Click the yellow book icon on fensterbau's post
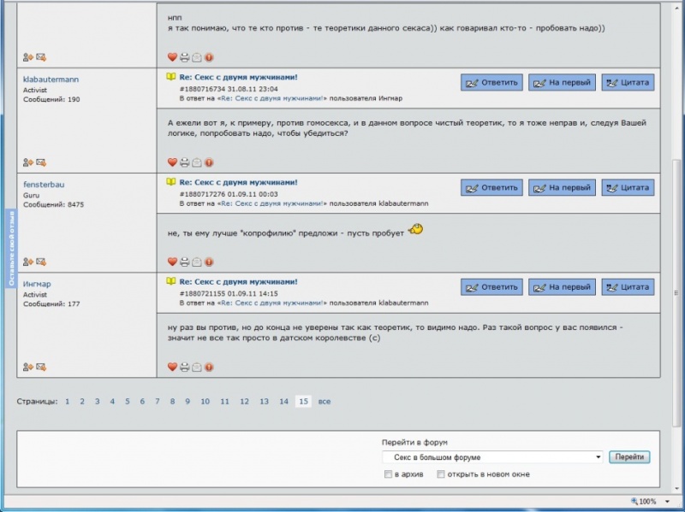This screenshot has height=512, width=685. tap(171, 182)
